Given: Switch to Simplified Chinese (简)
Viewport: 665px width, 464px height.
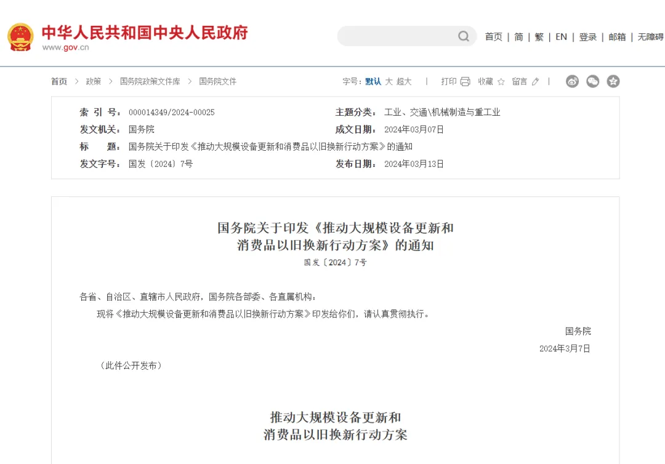Looking at the screenshot, I should (x=518, y=37).
